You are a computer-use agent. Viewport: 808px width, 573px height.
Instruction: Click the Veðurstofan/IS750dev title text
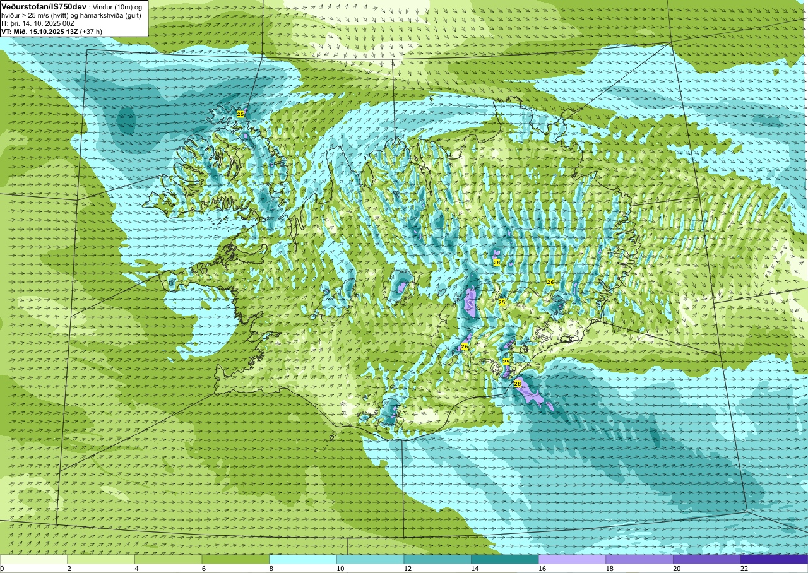pos(44,6)
